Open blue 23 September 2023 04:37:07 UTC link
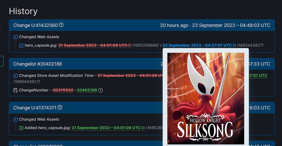This screenshot has height=146, width=282. pyautogui.click(x=197, y=45)
